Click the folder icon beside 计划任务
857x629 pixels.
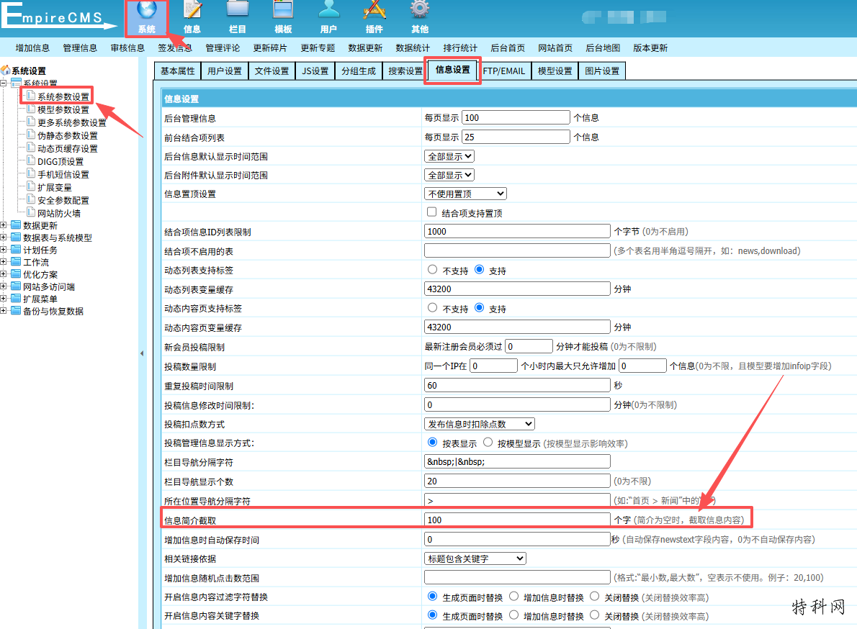[x=16, y=250]
